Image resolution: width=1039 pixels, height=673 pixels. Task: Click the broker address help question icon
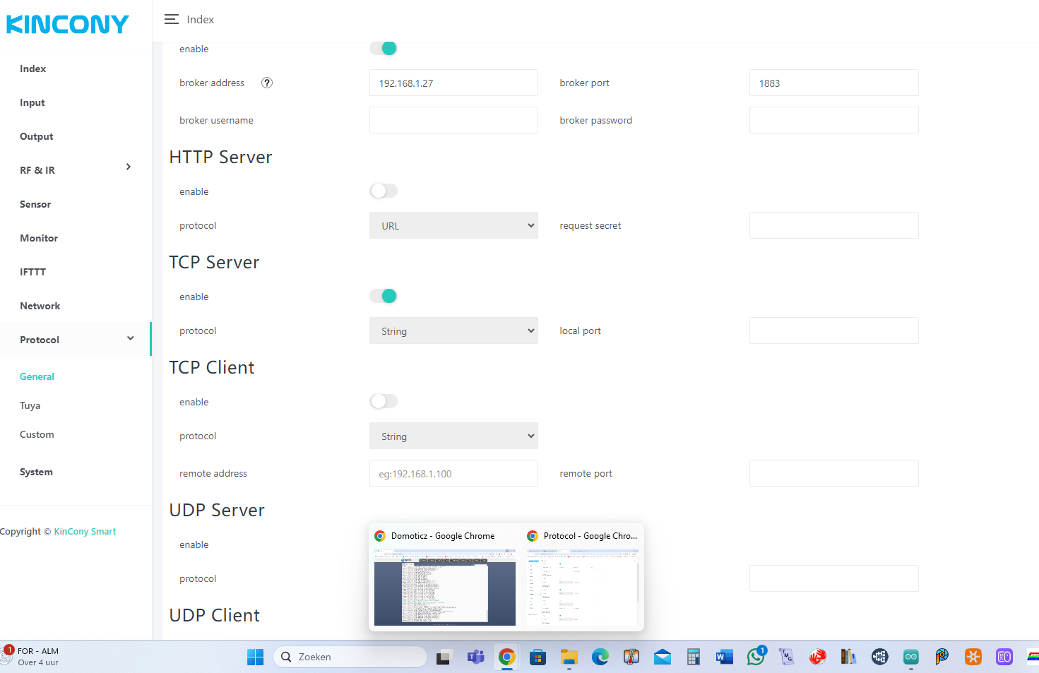coord(267,83)
